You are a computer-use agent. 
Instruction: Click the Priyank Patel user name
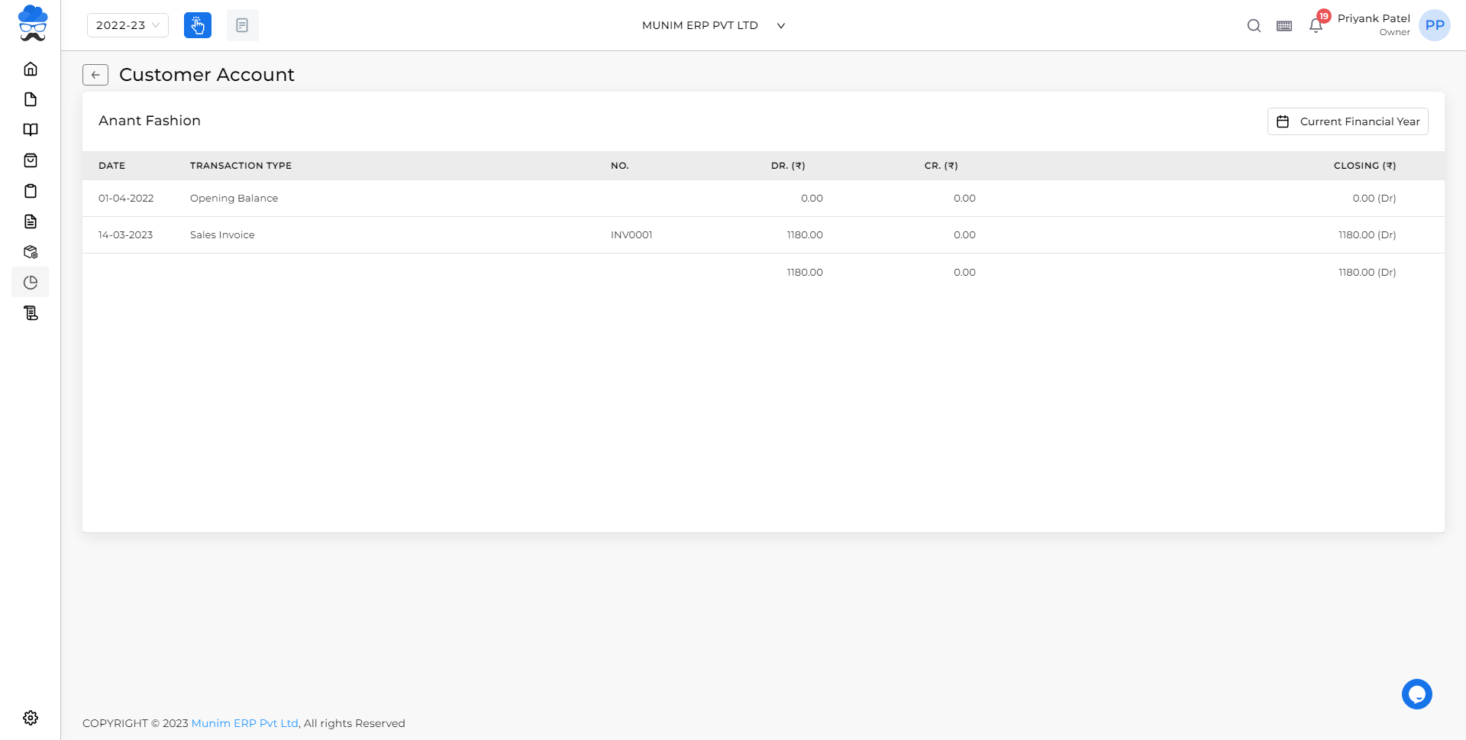(1374, 18)
